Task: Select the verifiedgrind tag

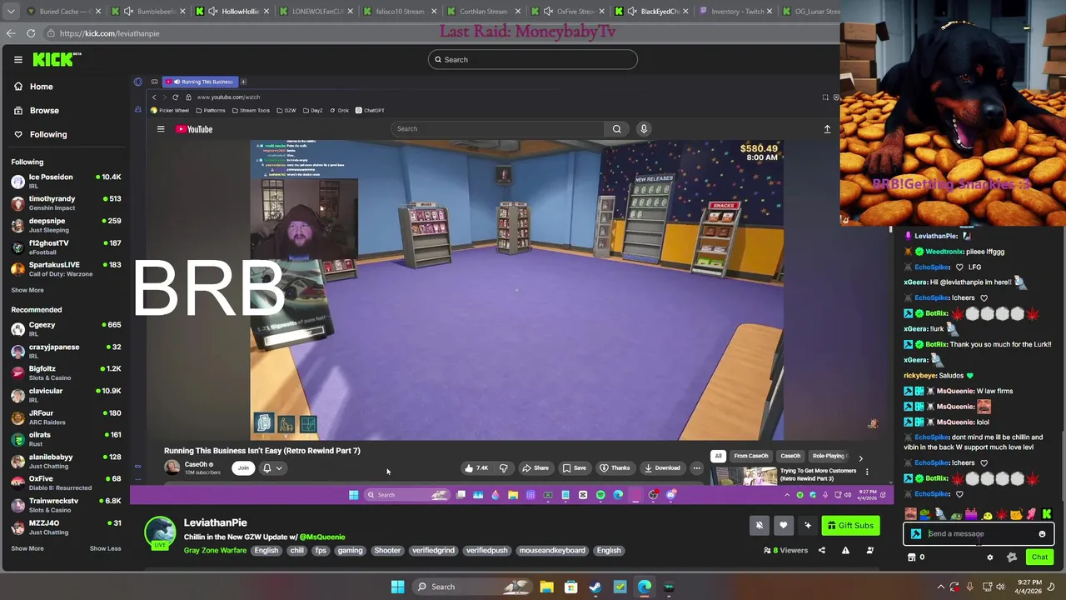Action: coord(433,550)
